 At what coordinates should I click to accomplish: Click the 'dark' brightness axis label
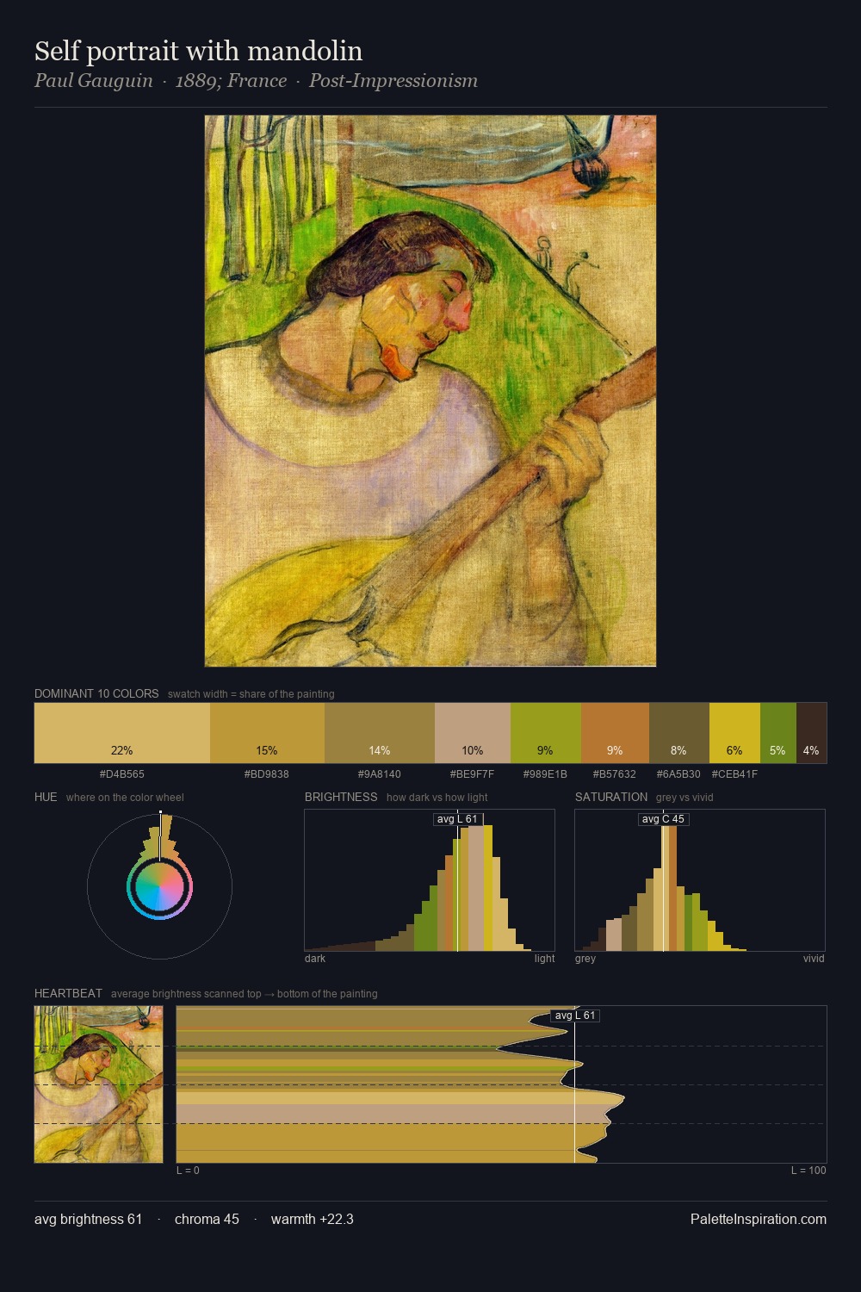315,959
